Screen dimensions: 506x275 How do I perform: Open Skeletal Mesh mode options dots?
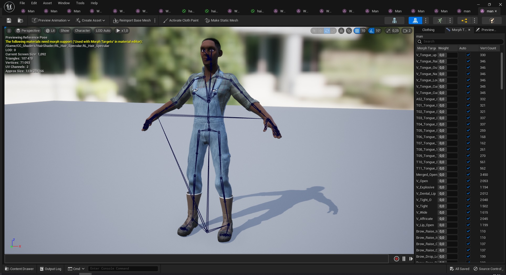(x=426, y=20)
